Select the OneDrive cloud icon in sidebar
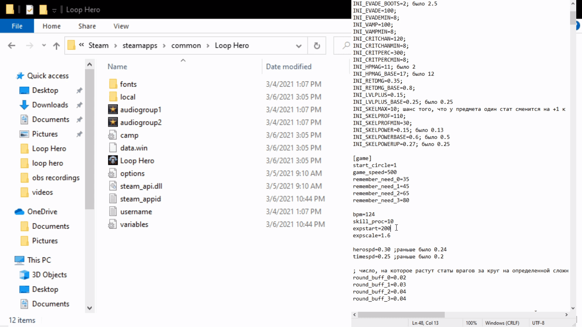 pyautogui.click(x=19, y=211)
